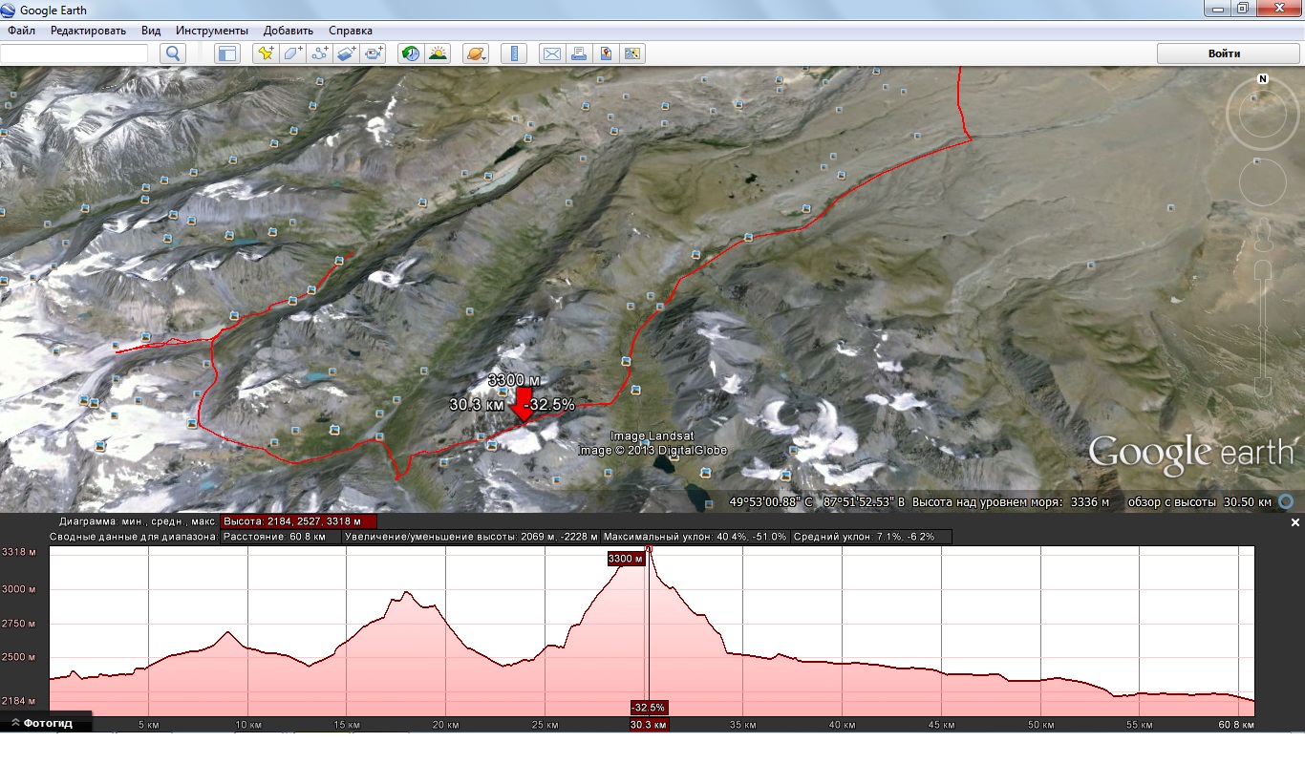Screen dimensions: 1305x764
Task: Add a polygon from toolbar
Action: (292, 53)
